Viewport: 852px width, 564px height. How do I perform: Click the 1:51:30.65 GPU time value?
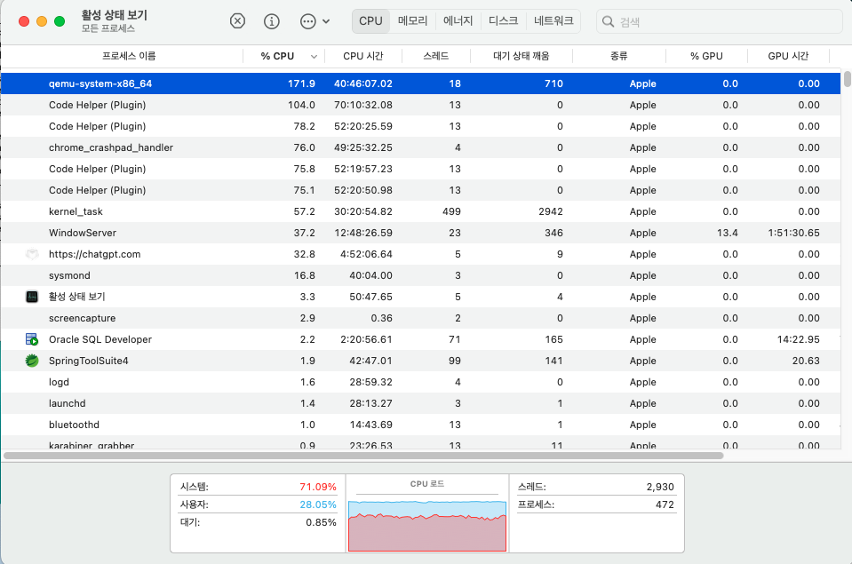click(793, 233)
